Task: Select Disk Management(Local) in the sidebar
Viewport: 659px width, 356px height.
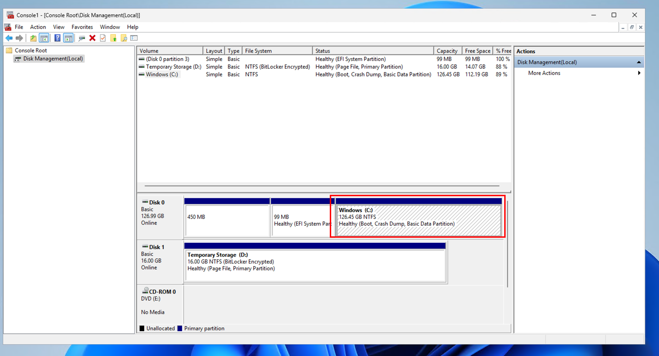Action: tap(53, 59)
